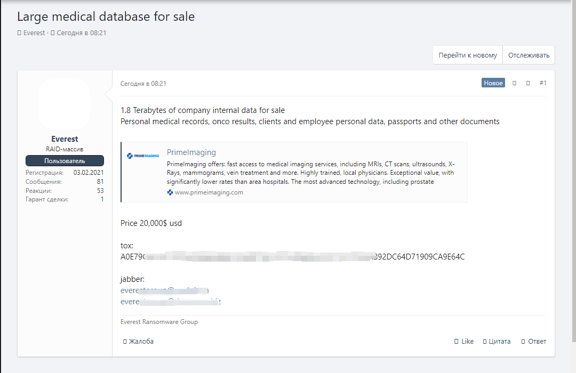576x373 pixels.
Task: Click the thread timestamp 'Сегодня в 08:21' under the title
Action: point(81,33)
